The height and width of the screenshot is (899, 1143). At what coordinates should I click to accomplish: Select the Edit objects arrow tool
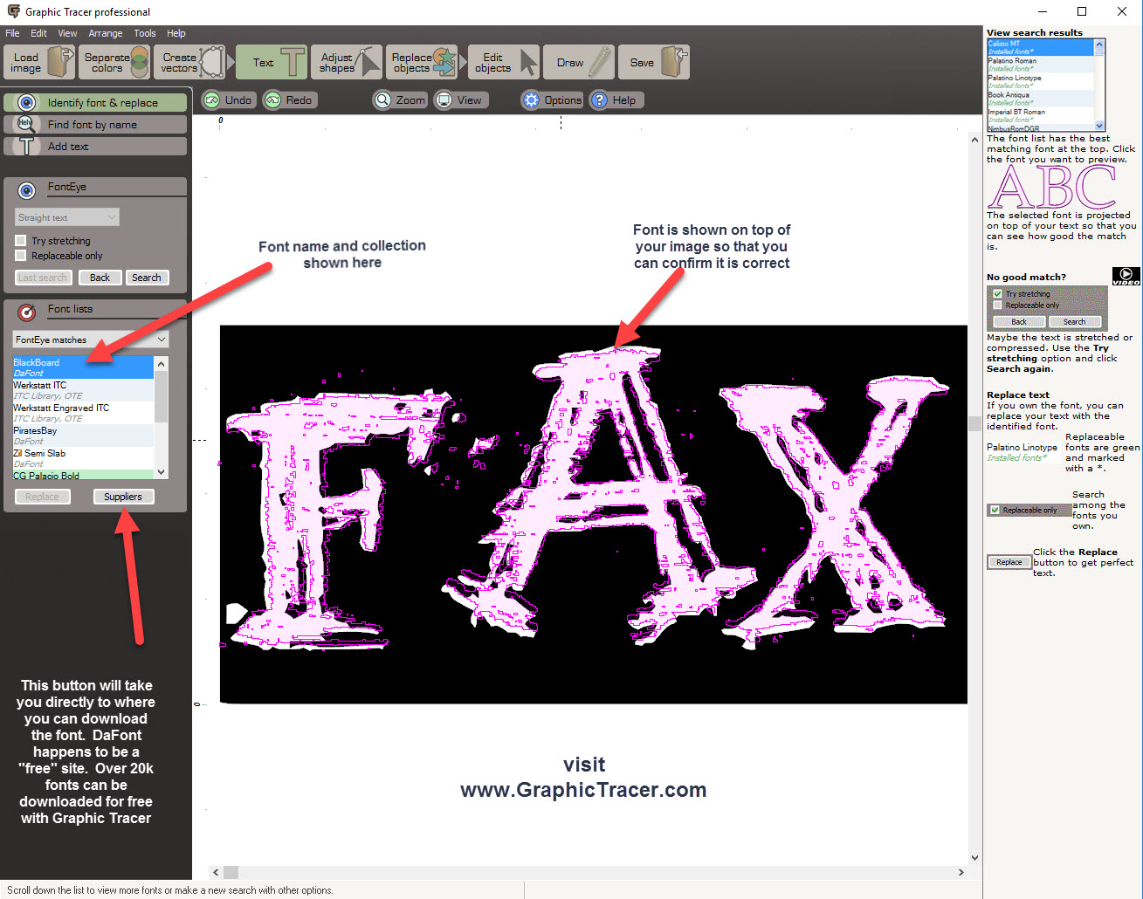point(504,63)
